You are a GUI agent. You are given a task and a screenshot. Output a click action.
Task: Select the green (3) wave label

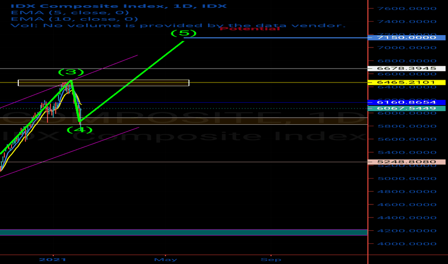coord(71,72)
